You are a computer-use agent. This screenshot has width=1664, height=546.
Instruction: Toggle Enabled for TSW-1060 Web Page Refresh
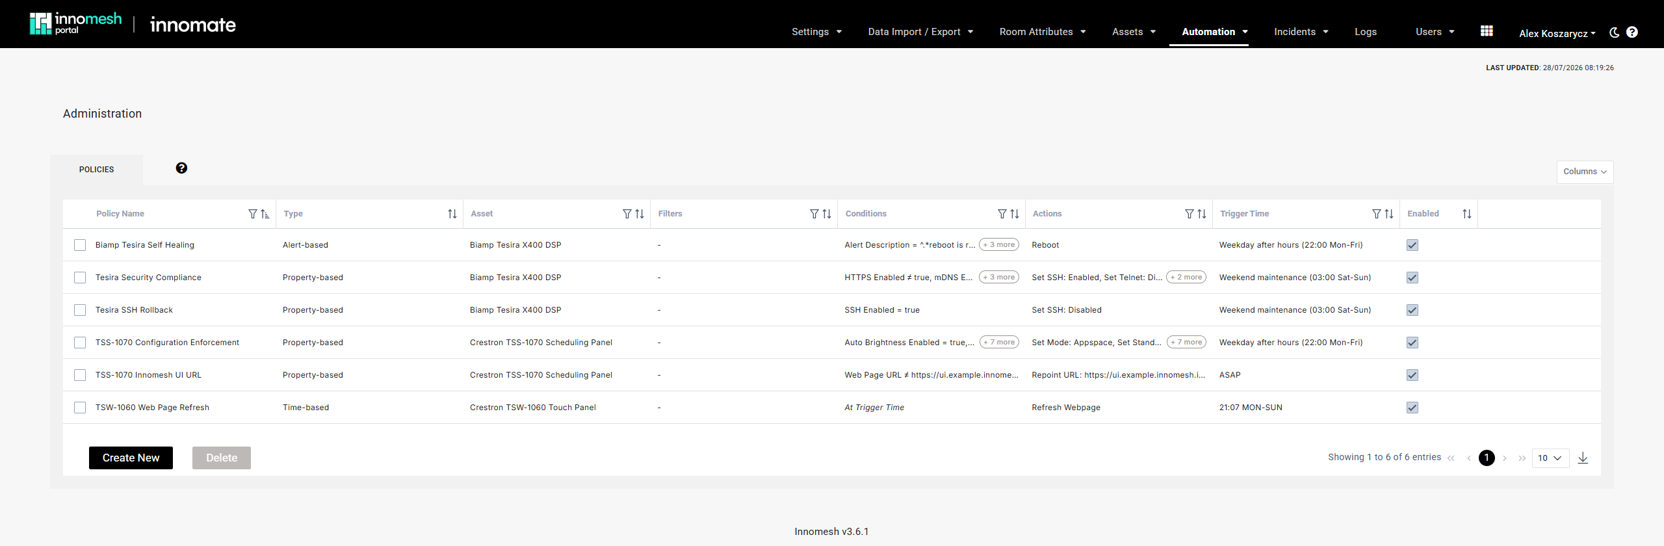1412,408
